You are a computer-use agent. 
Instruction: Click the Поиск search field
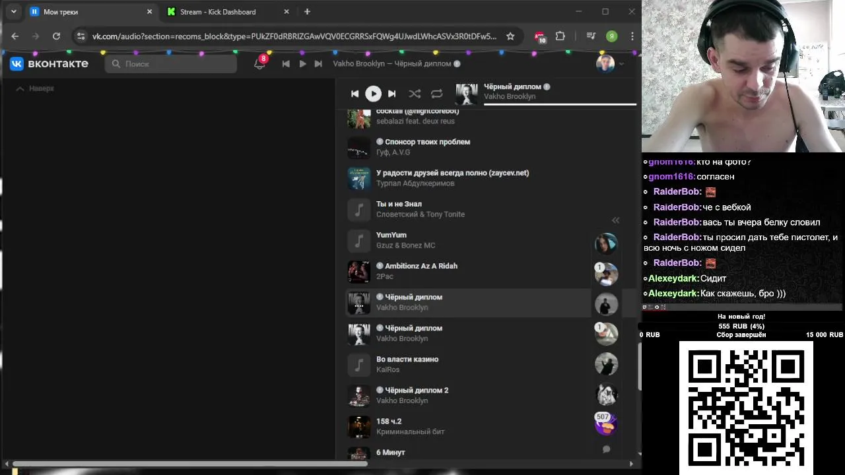170,64
